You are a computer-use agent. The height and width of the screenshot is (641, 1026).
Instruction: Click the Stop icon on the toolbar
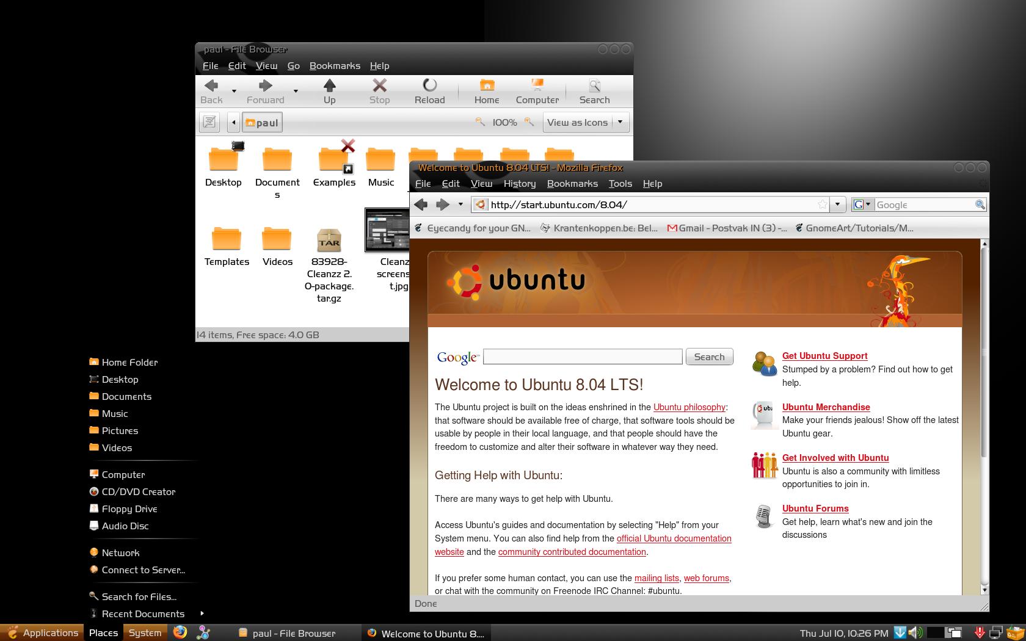379,90
